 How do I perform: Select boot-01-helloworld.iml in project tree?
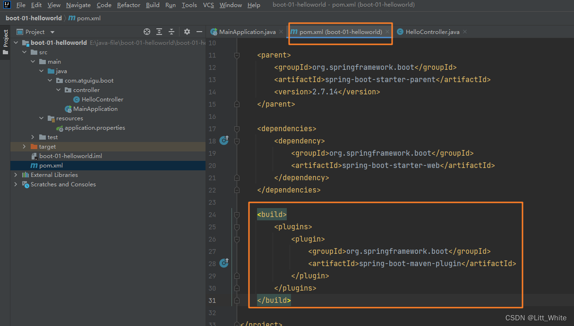tap(70, 156)
